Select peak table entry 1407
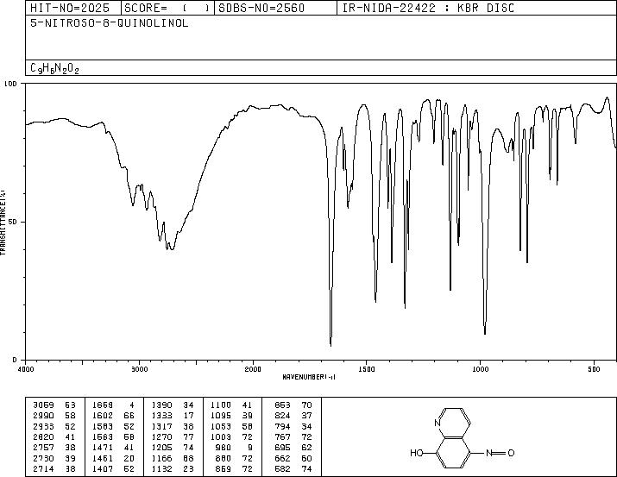The image size is (617, 477). click(113, 468)
